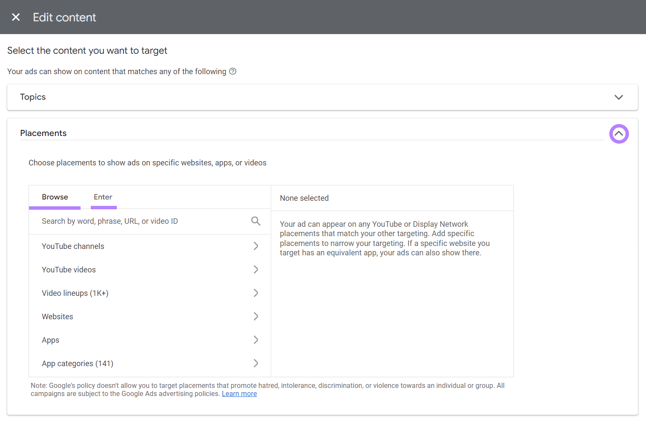Open the Video lineups (1K+) list

(x=255, y=293)
